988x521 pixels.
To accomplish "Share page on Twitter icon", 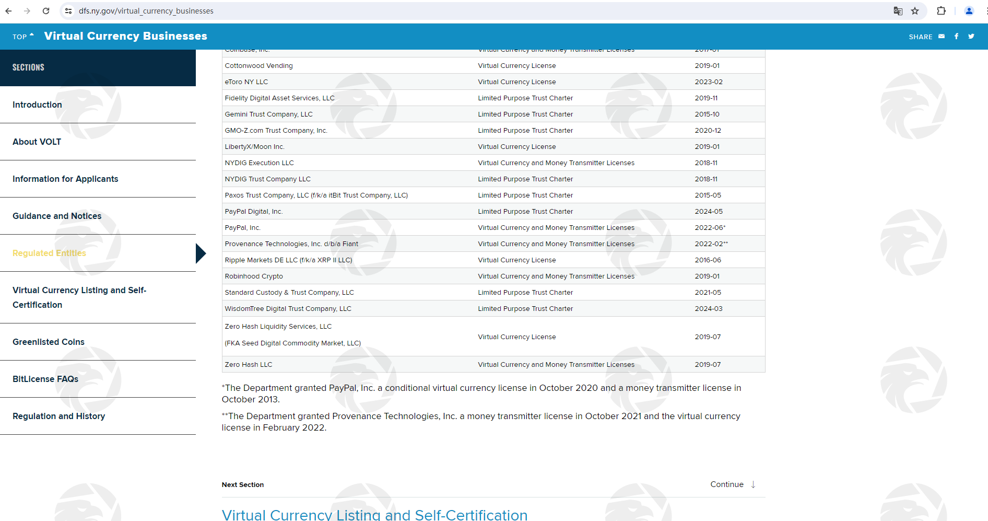I will click(971, 36).
